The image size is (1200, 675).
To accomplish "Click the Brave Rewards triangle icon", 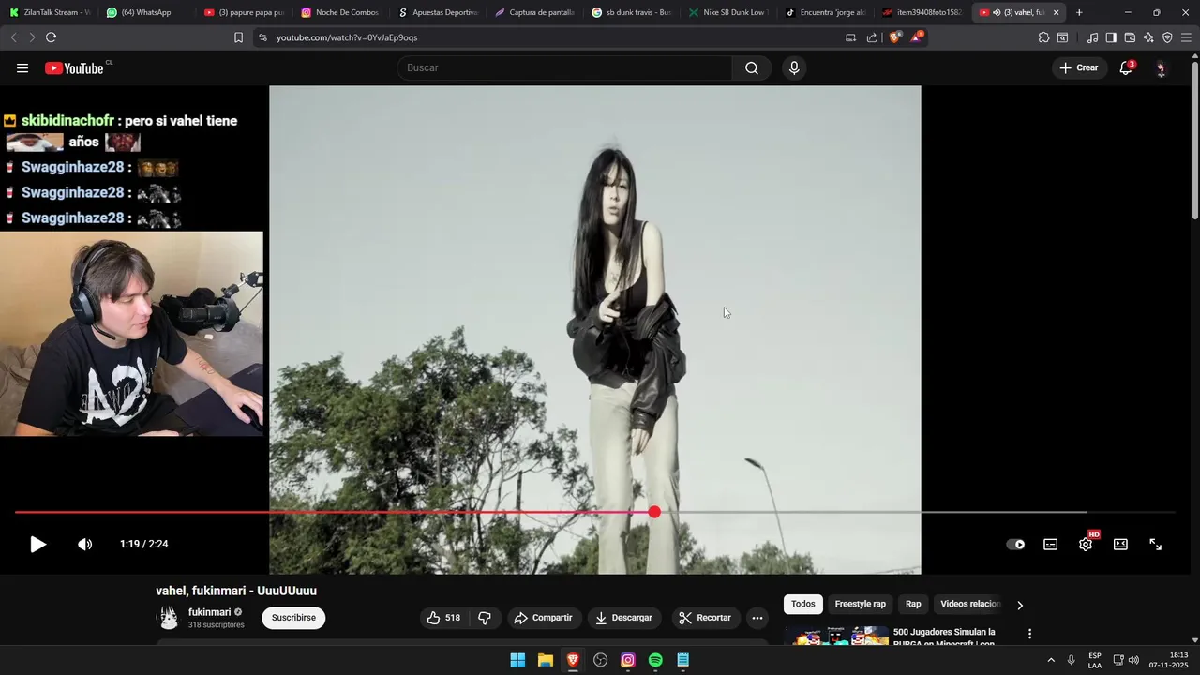I will point(917,37).
